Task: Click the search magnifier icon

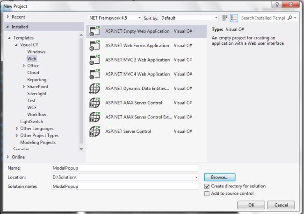Action: (x=290, y=18)
